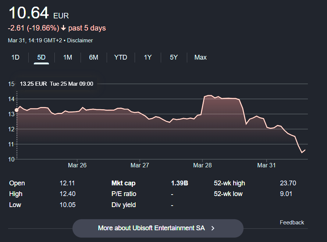Click the Mar 31 axis label

pos(266,165)
